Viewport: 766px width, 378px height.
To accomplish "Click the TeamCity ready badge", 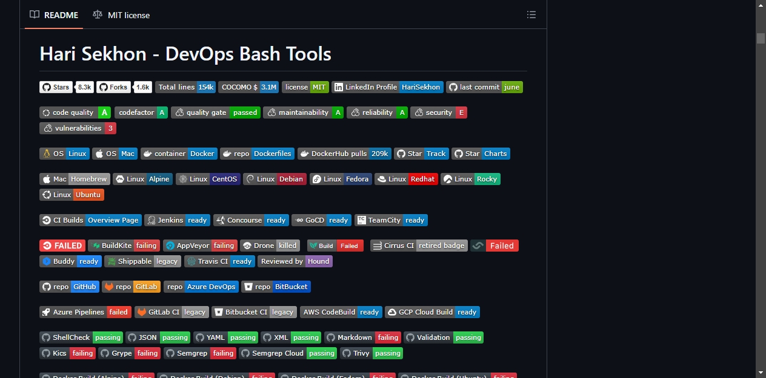I will [391, 220].
